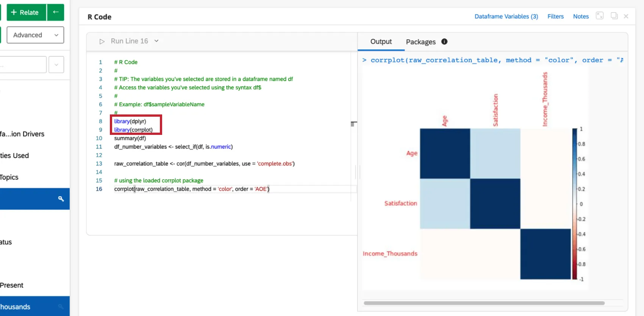Click the faded key icon on the Thousands row

coord(61,307)
